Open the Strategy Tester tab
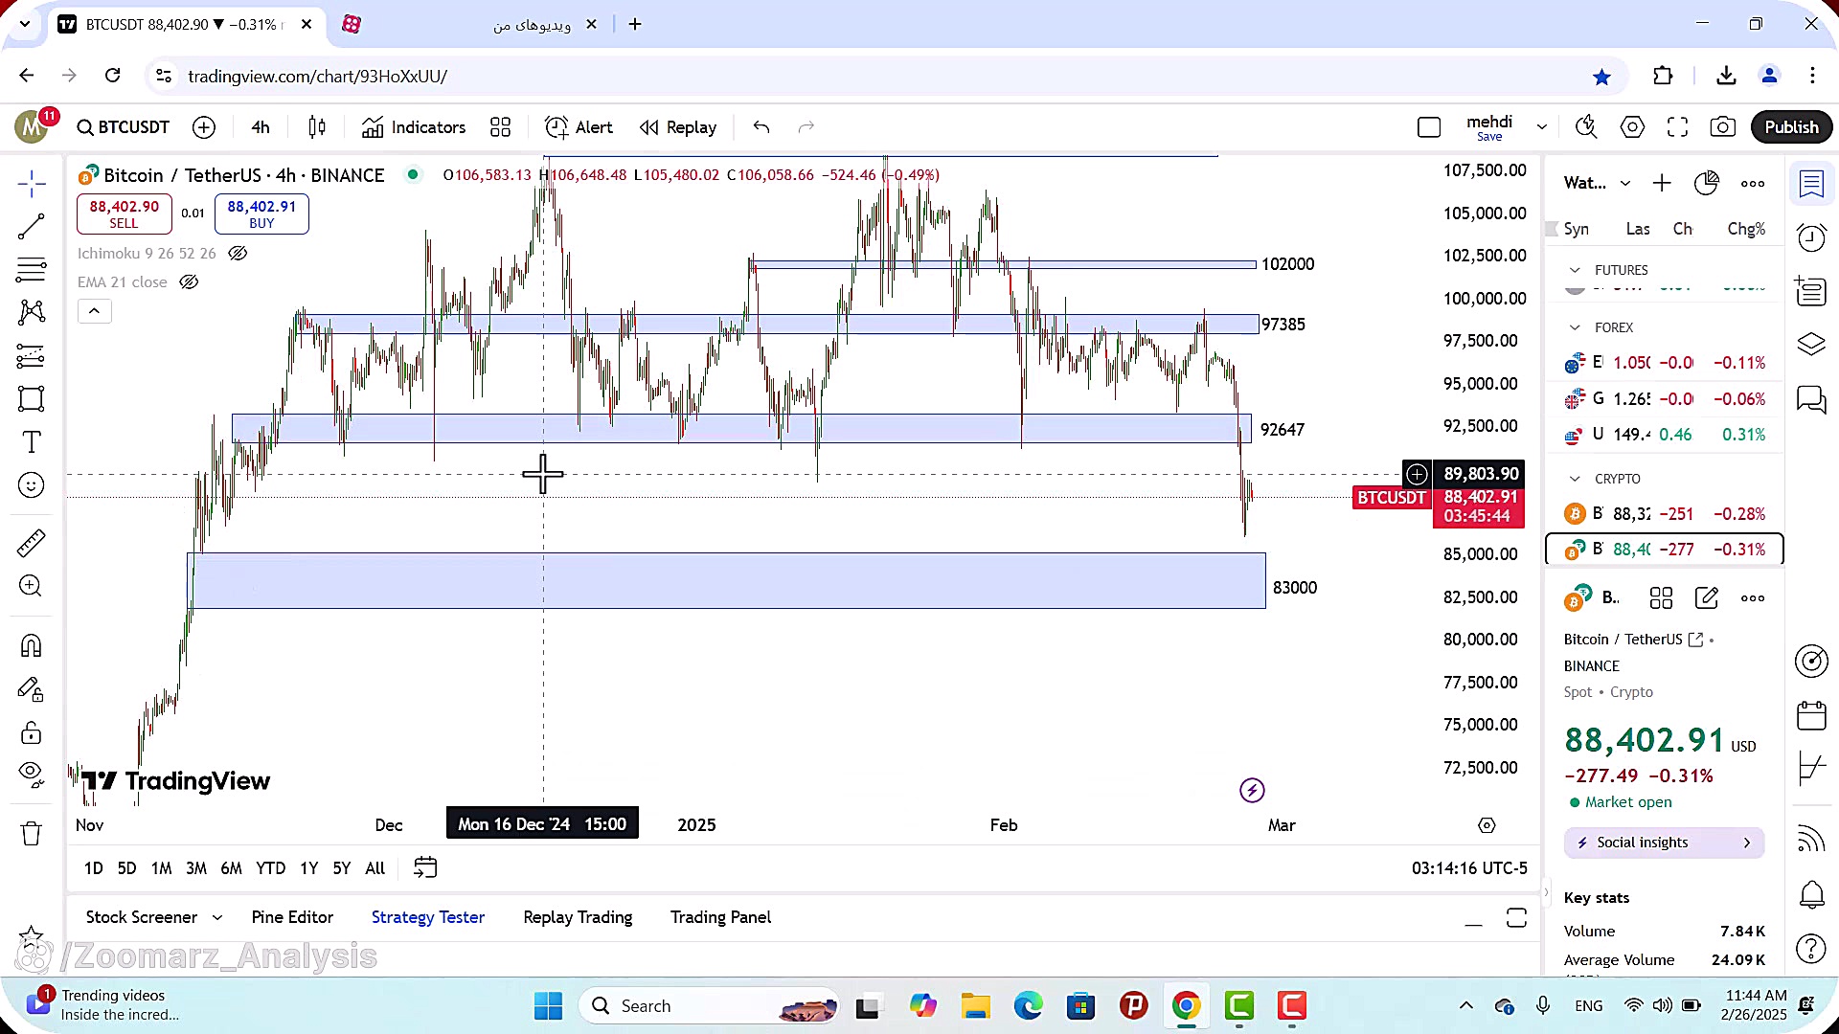 [x=428, y=918]
